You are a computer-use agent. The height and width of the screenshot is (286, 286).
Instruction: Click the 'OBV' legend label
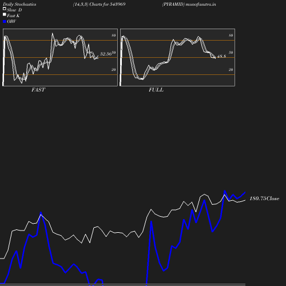11,22
